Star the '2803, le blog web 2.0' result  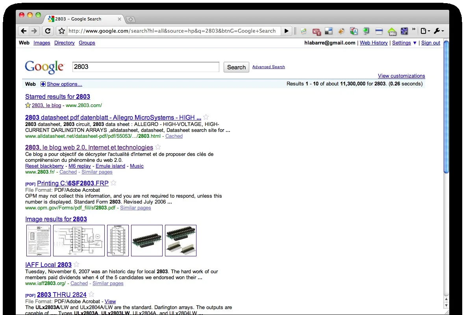pyautogui.click(x=158, y=147)
